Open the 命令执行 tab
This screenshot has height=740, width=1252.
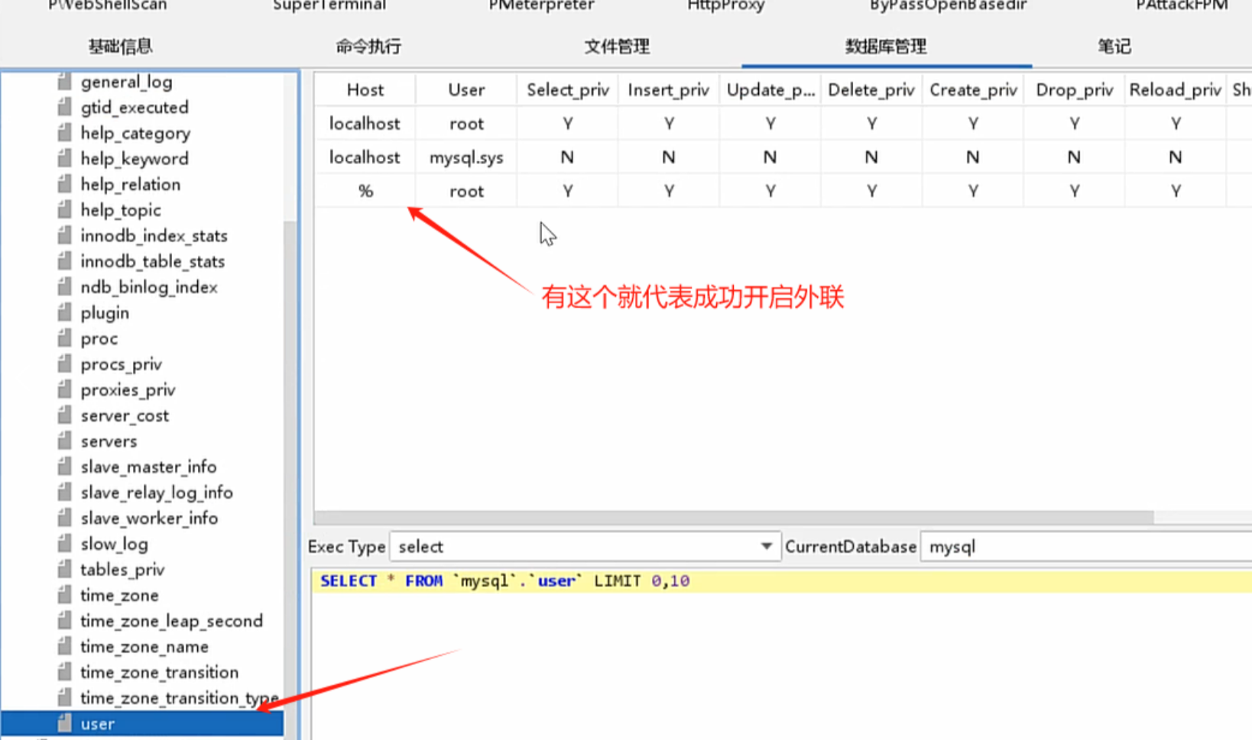[368, 46]
